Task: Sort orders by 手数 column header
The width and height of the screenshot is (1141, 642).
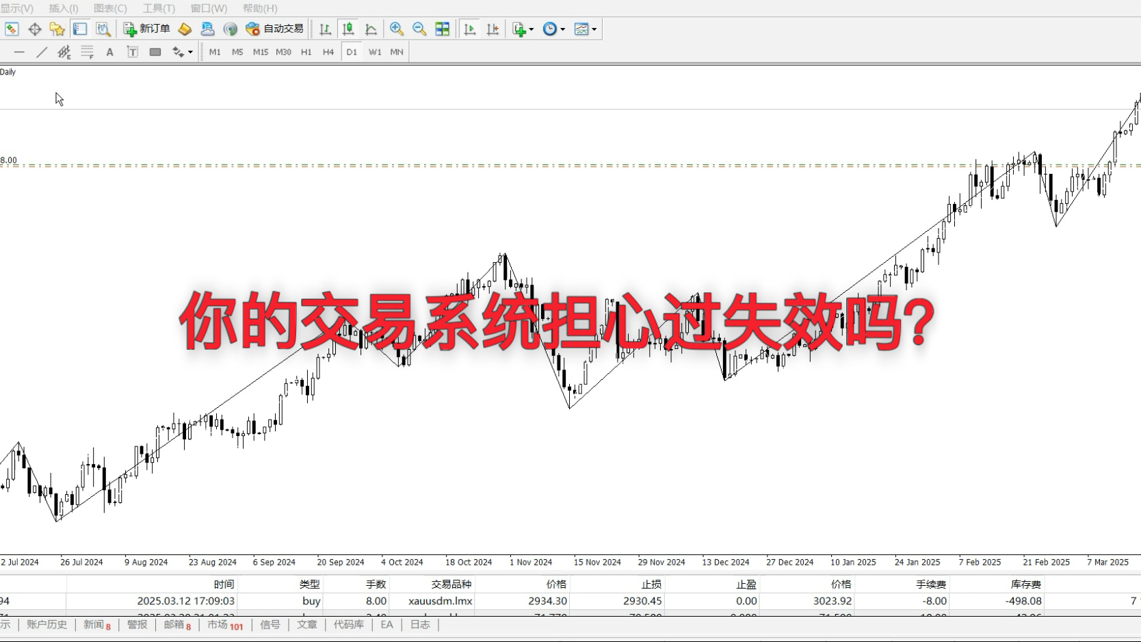Action: [x=376, y=584]
